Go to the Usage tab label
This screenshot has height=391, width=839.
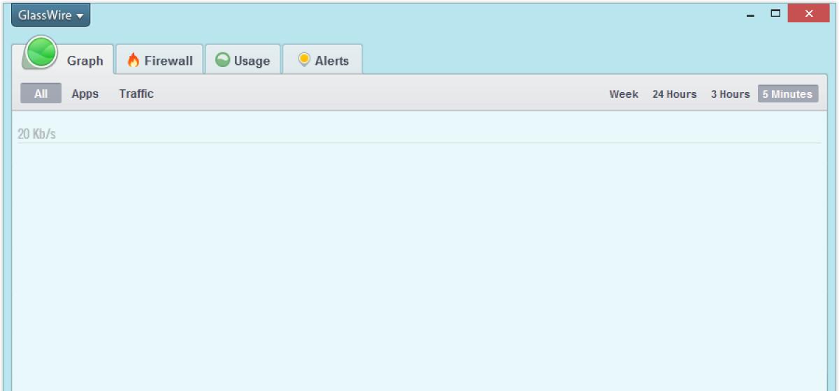pyautogui.click(x=252, y=61)
